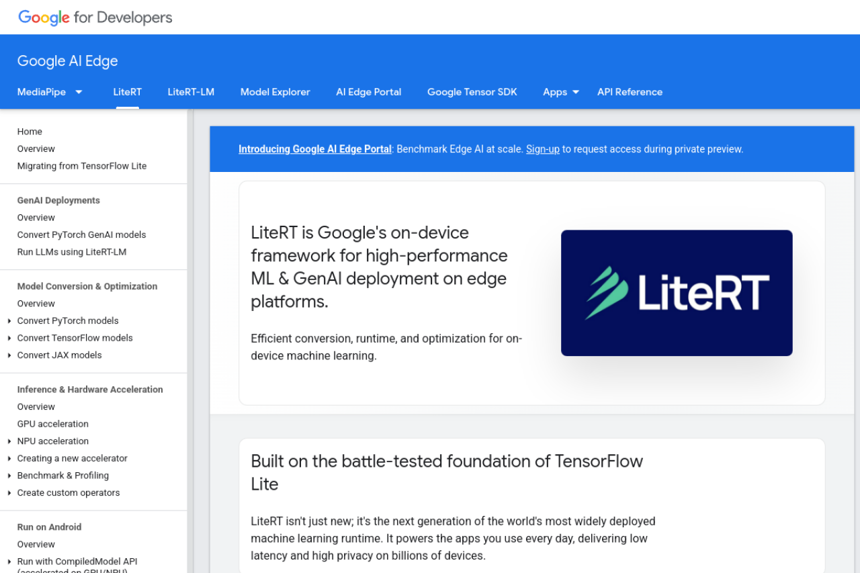
Task: Open the NPU acceleration link
Action: [53, 441]
